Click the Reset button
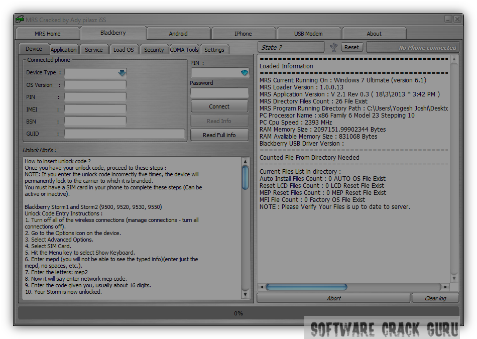Viewport: 477px width, 339px height. click(x=351, y=47)
